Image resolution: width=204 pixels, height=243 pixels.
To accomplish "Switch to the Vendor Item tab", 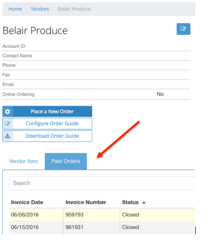I will coord(24,161).
